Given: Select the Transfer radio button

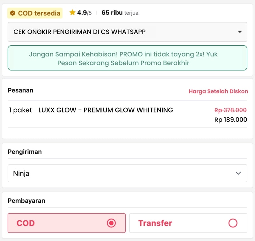Looking at the screenshot, I should point(233,223).
